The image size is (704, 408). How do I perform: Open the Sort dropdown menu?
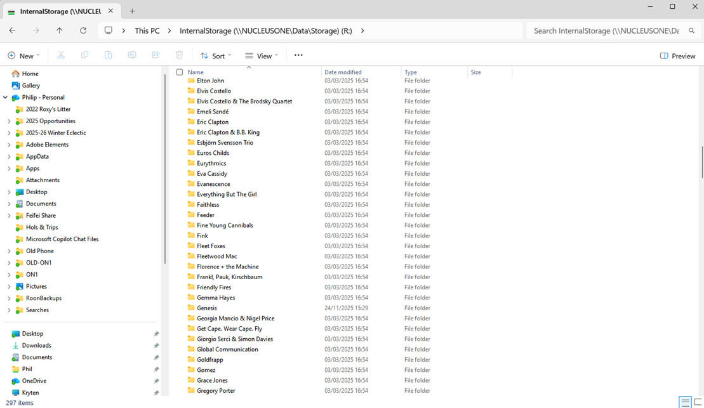(x=216, y=56)
